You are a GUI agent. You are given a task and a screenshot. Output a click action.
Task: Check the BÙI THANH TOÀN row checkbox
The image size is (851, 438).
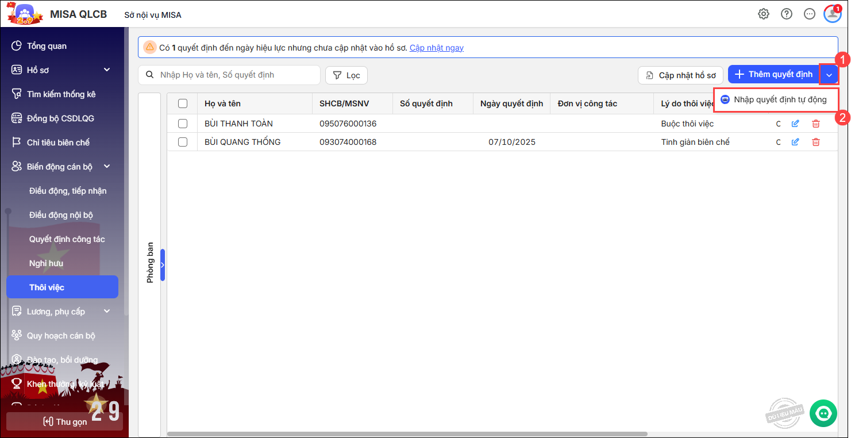point(183,124)
